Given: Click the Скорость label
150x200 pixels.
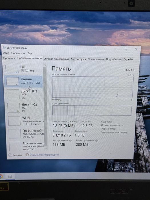Looking at the screenshot, I should (x=106, y=122).
